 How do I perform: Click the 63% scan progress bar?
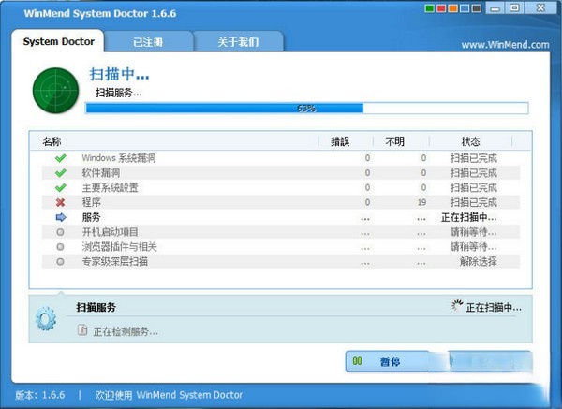click(307, 109)
